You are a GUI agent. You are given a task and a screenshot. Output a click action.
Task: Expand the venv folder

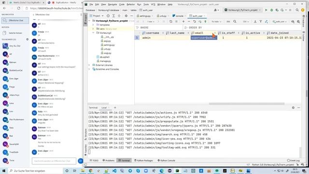point(93,29)
